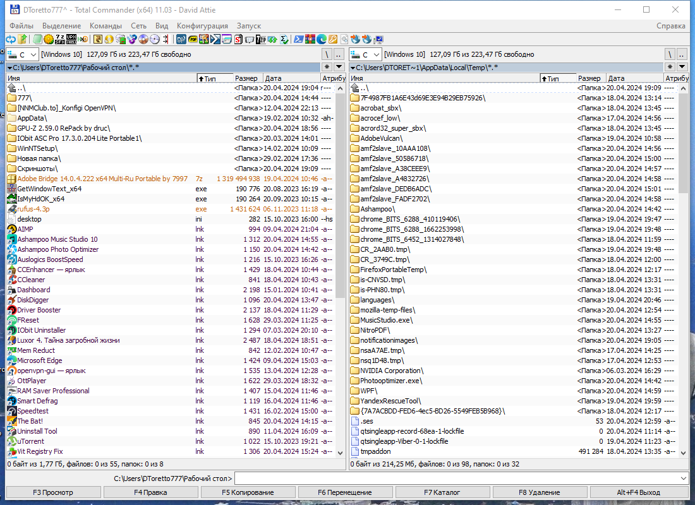The width and height of the screenshot is (695, 505).
Task: Click the Sigma checksum toolbar icon
Action: coord(284,39)
